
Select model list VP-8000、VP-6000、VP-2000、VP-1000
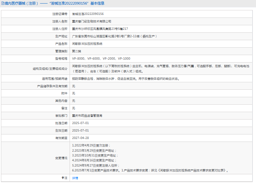click(101, 59)
